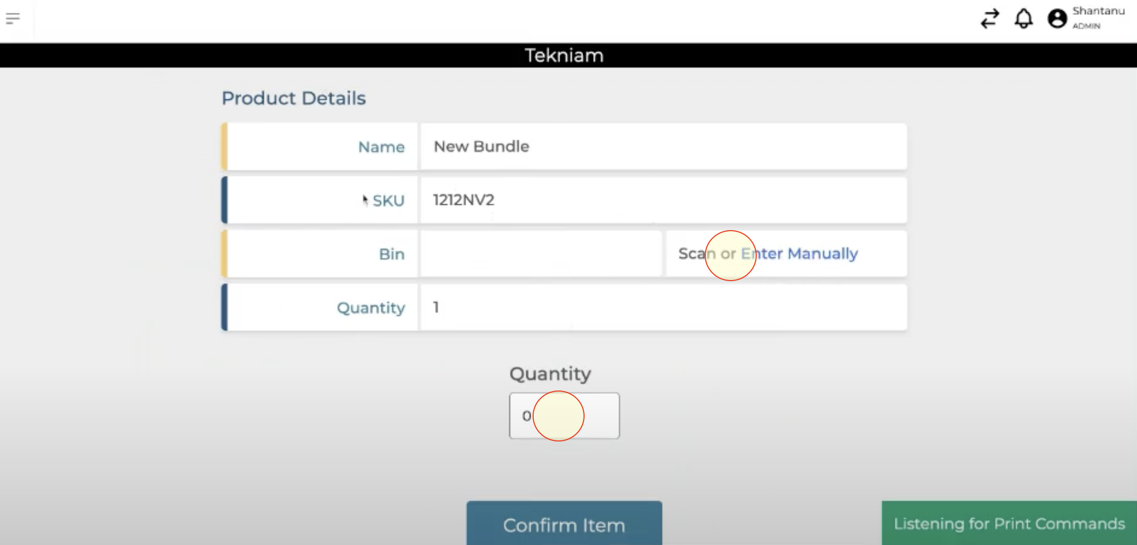Click the user profile avatar icon

pyautogui.click(x=1057, y=19)
